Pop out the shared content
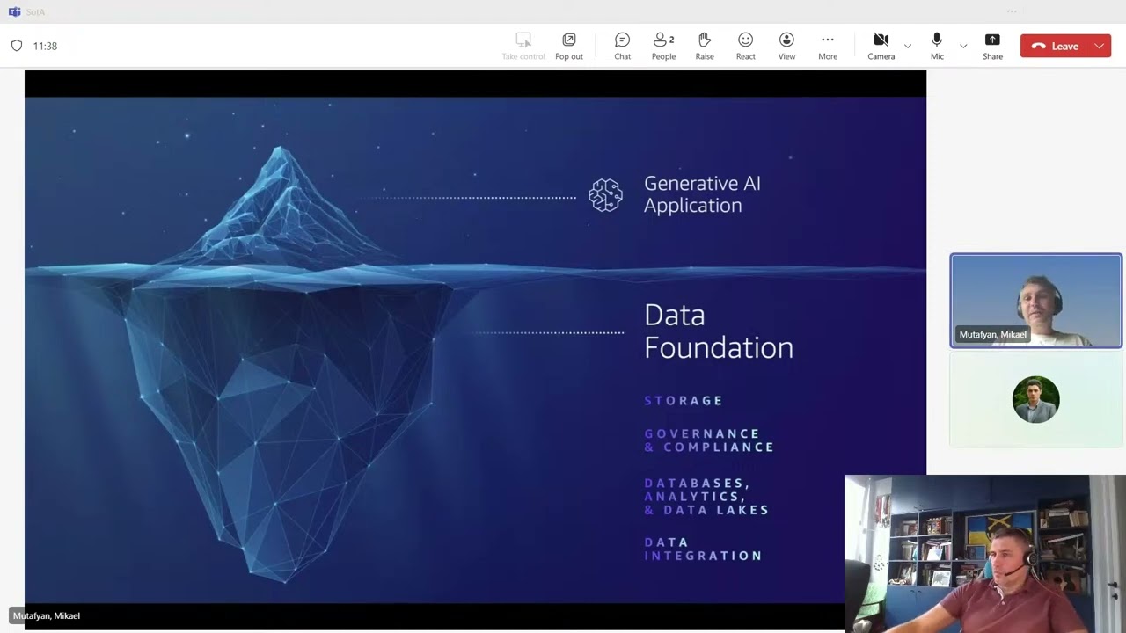Screen dimensions: 1126x633 click(569, 46)
